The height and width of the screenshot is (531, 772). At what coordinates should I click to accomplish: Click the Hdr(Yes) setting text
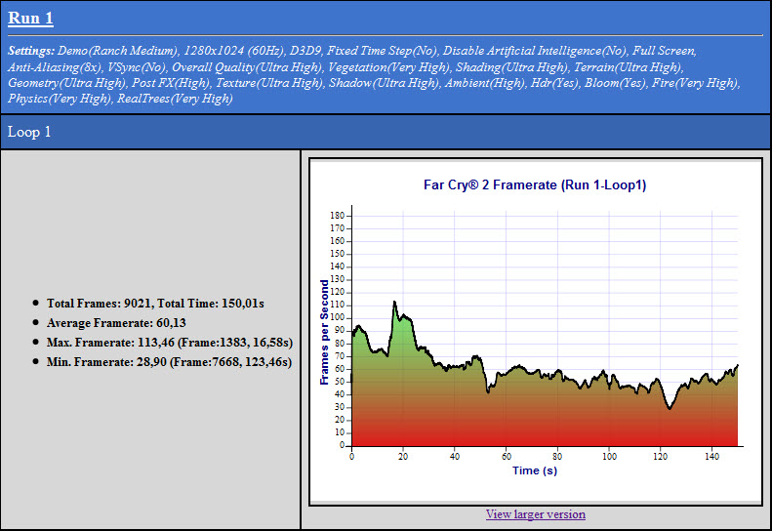pyautogui.click(x=555, y=83)
